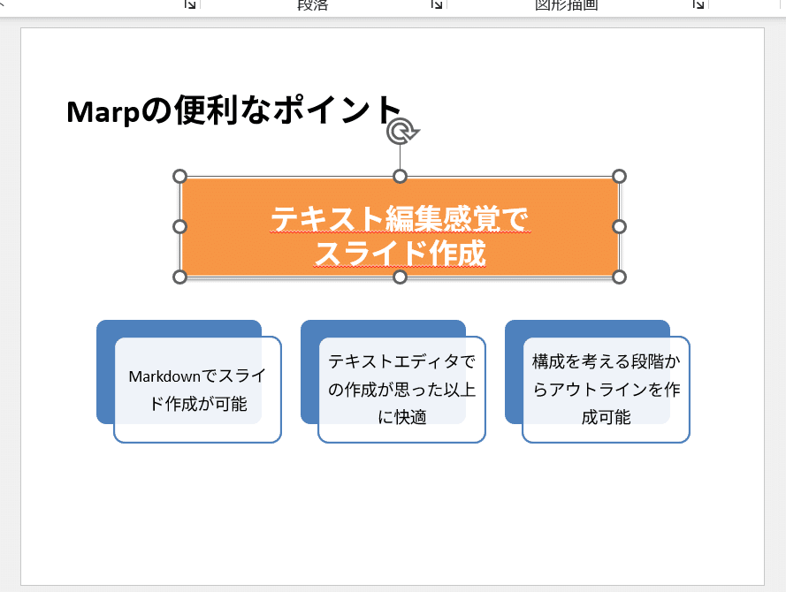Select the title text Marpの便利なポイント
This screenshot has height=592, width=786.
[233, 111]
